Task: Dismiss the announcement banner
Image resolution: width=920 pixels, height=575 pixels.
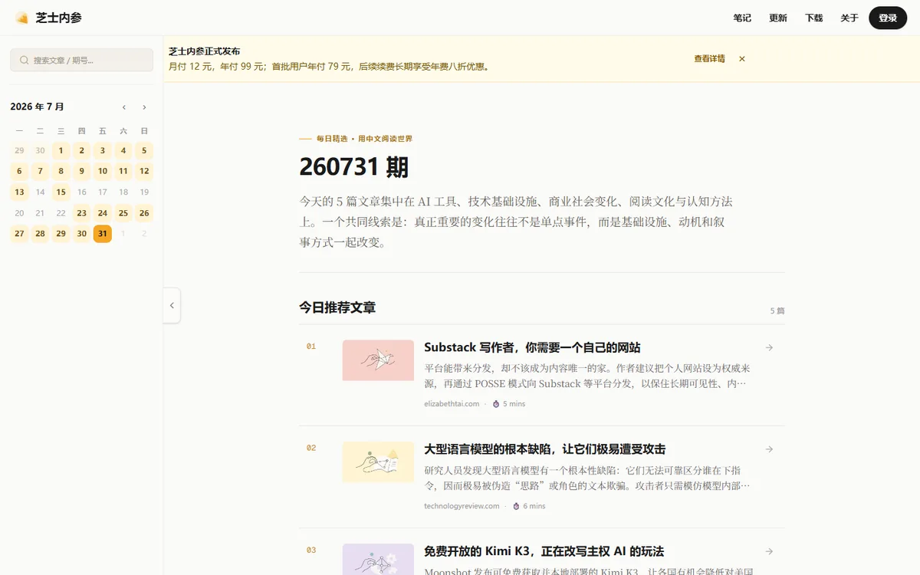Action: (741, 59)
